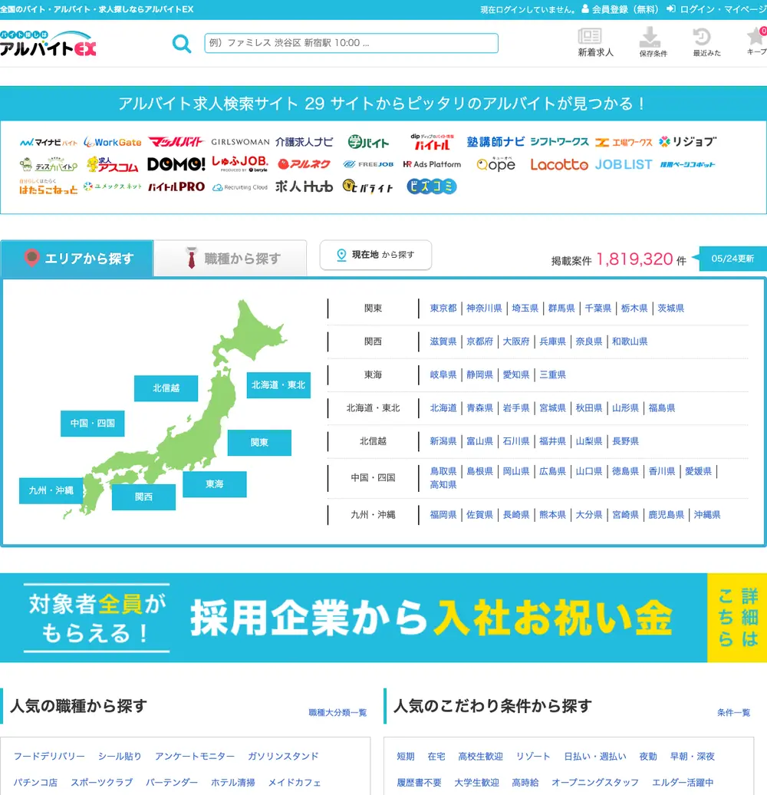Viewport: 767px width, 795px height.
Task: Click the dip バイトル logo
Action: click(x=432, y=142)
